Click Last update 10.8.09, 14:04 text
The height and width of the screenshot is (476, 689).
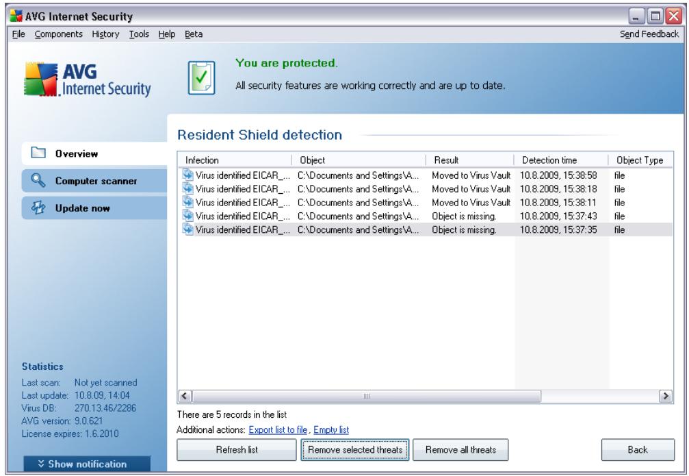(75, 395)
